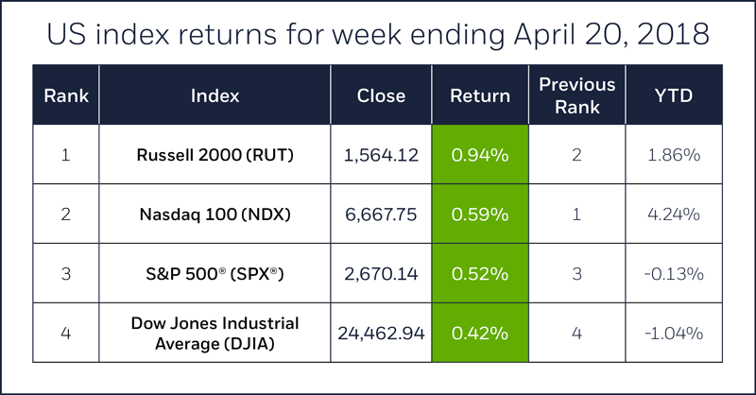Select the Rank column header

click(x=65, y=95)
